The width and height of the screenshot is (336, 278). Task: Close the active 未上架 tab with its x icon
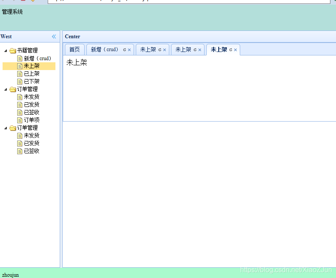235,50
